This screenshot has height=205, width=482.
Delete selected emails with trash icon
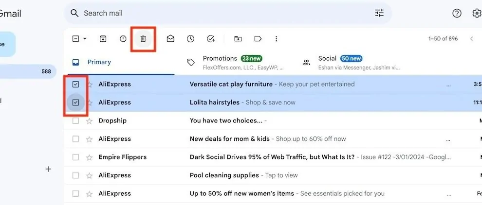click(x=143, y=39)
